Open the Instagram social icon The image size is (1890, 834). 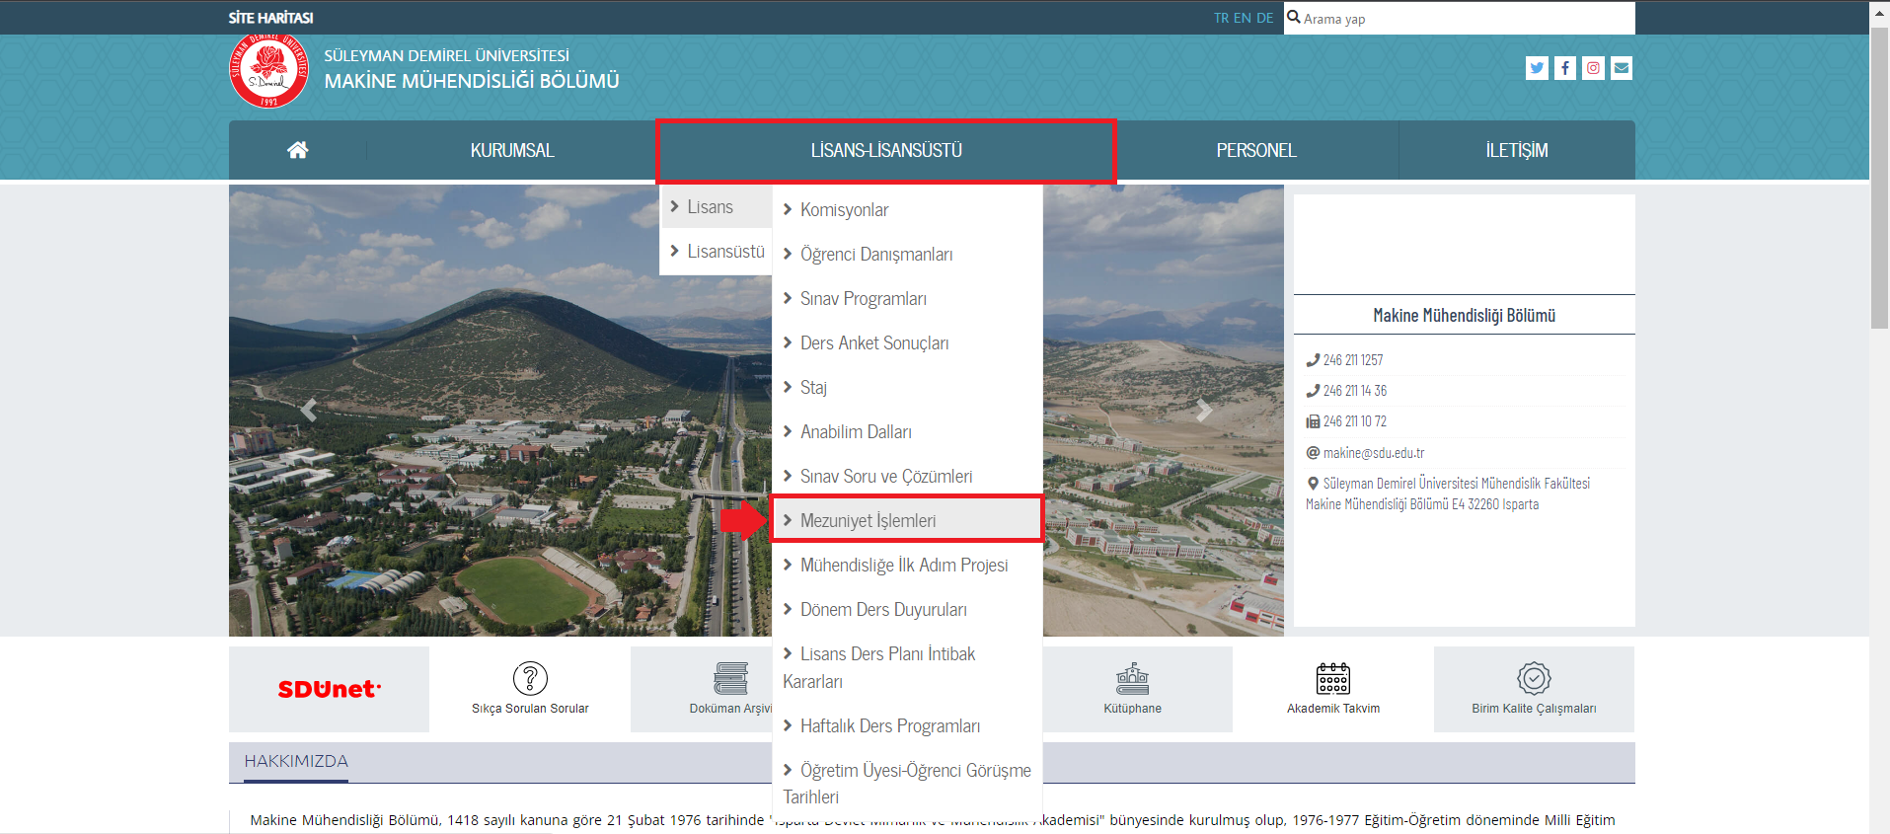click(1593, 68)
